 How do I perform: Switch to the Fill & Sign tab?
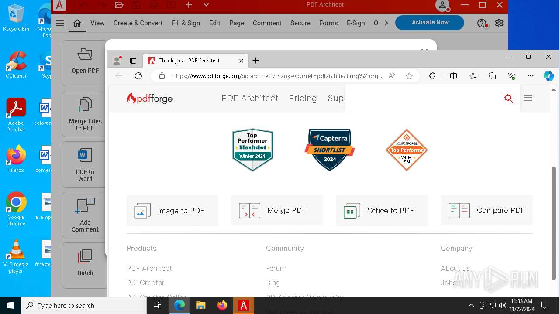(x=186, y=23)
